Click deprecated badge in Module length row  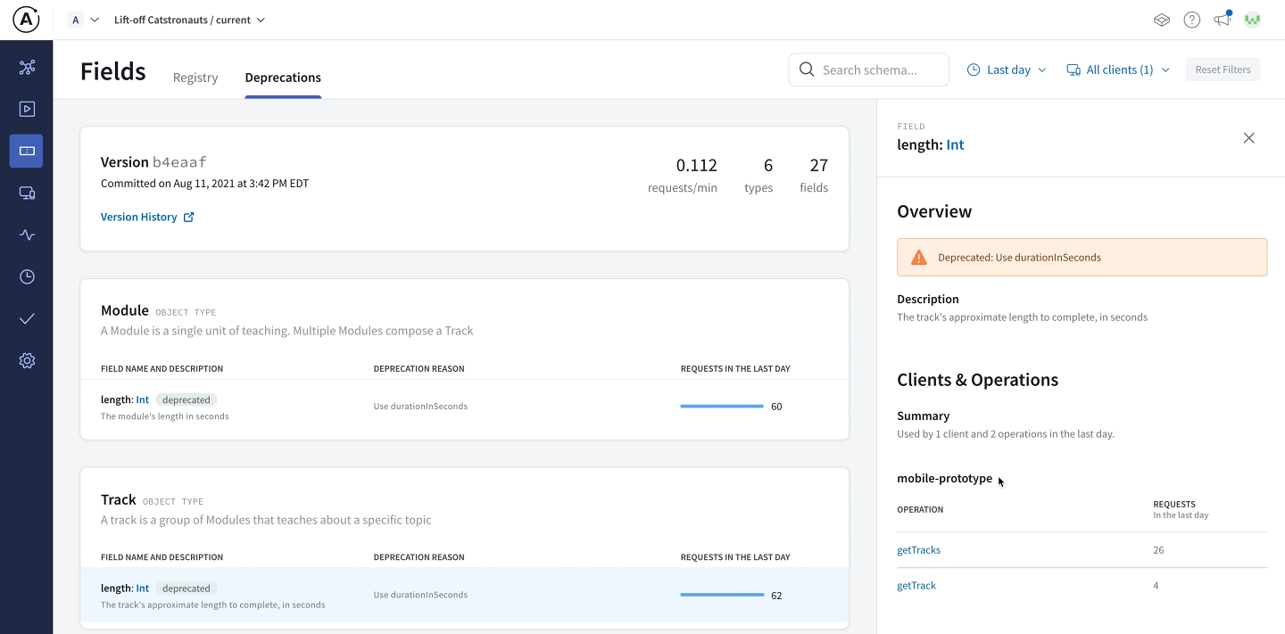pos(187,399)
